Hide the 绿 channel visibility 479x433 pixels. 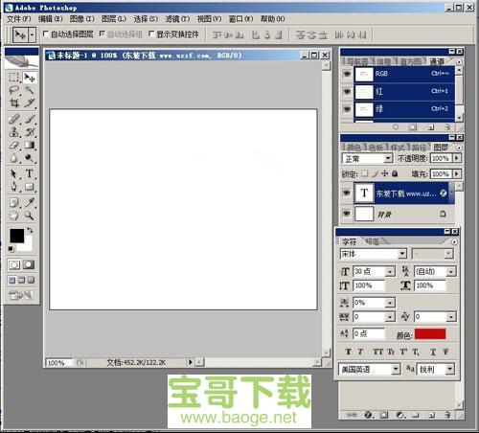pos(347,109)
